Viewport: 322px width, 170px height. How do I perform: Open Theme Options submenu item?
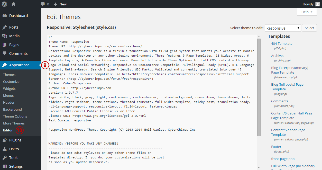(15, 116)
